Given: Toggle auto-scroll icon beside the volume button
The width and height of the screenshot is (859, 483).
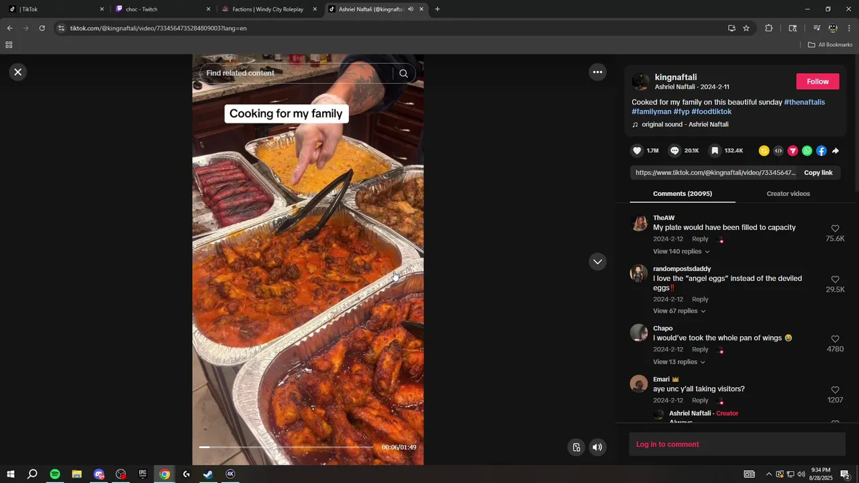Looking at the screenshot, I should click(x=576, y=447).
